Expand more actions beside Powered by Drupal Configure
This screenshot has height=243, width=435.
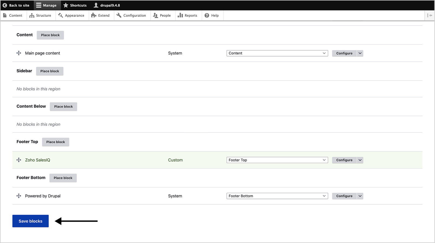click(x=360, y=196)
